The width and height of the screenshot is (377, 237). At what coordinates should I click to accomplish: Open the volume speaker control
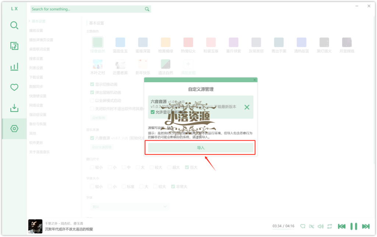click(x=321, y=226)
